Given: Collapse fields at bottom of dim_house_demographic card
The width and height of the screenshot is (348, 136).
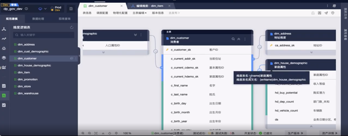Looking at the screenshot, I should point(311,127).
